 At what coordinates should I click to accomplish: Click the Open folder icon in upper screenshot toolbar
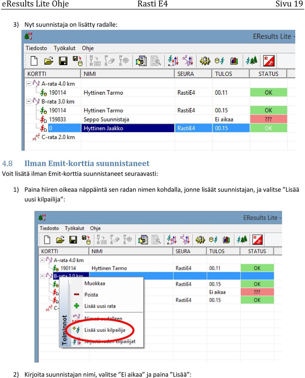[x=49, y=61]
